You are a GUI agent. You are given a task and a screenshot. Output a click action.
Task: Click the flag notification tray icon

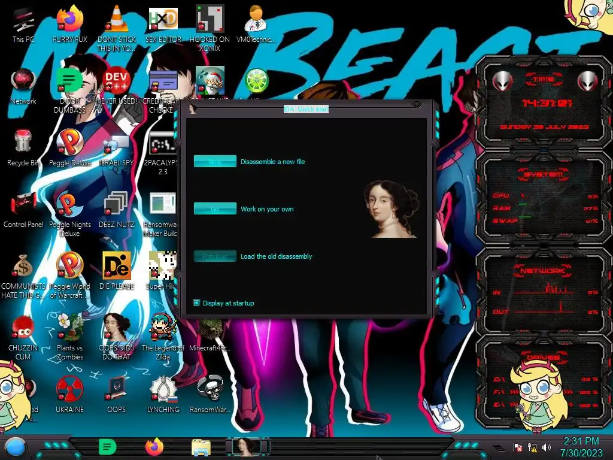[x=518, y=447]
